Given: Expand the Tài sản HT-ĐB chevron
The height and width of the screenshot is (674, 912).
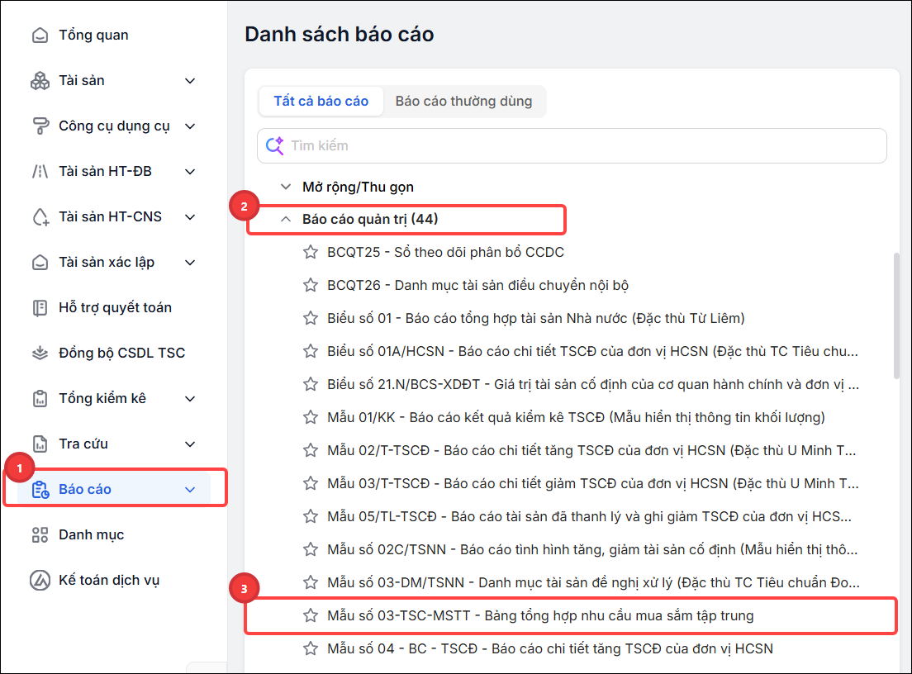Looking at the screenshot, I should 190,172.
